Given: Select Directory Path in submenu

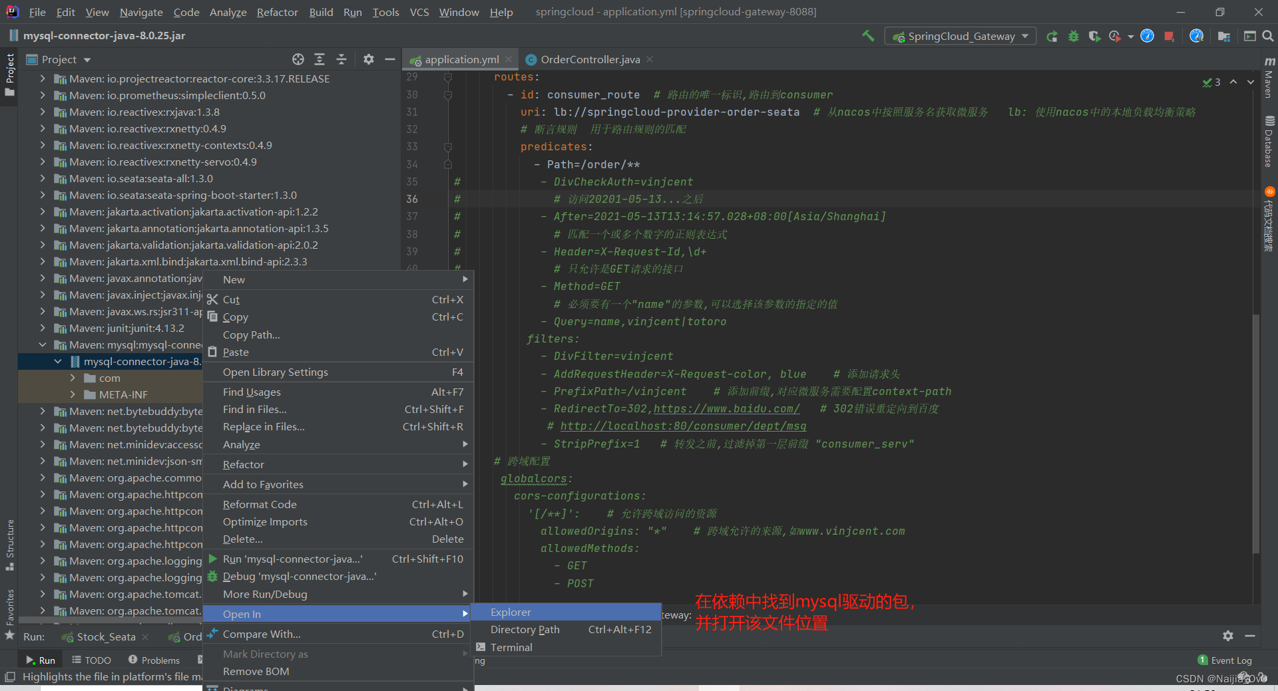Looking at the screenshot, I should pyautogui.click(x=566, y=629).
